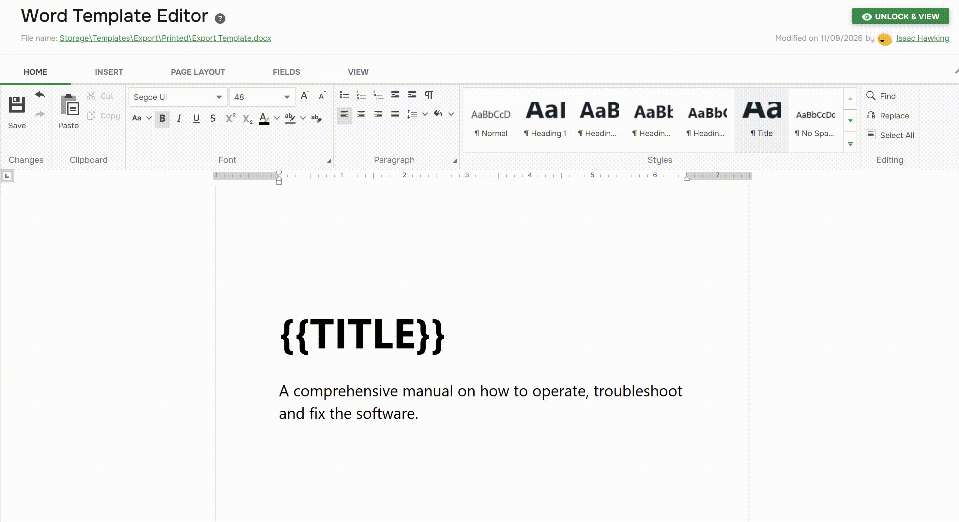This screenshot has width=959, height=522.
Task: Cut the selected text
Action: 100,96
